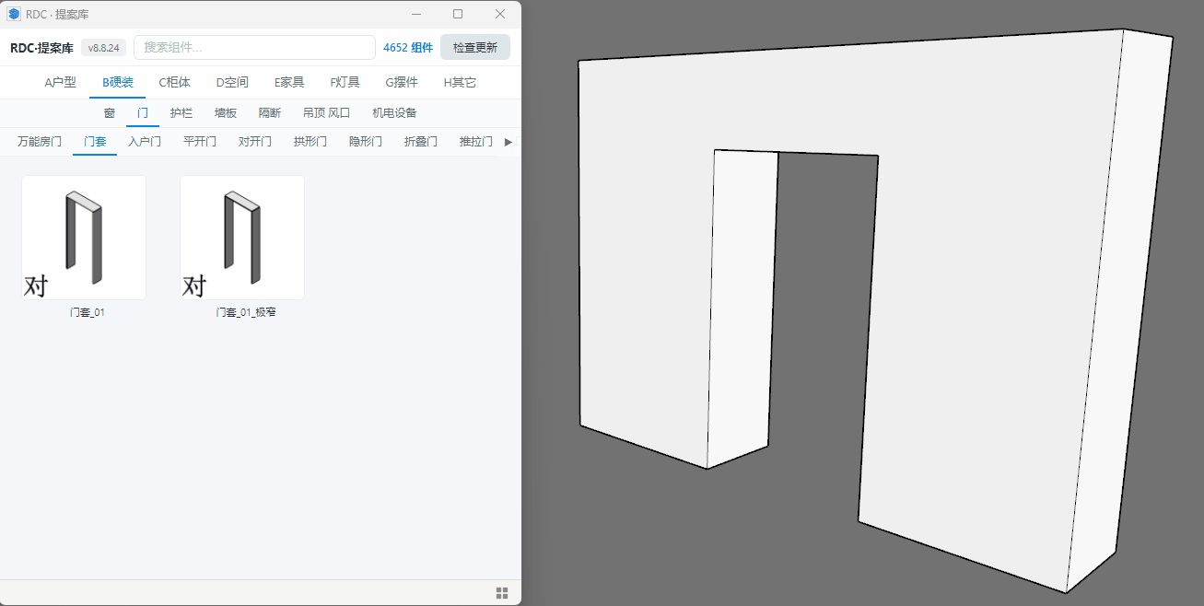Image resolution: width=1204 pixels, height=606 pixels.
Task: Select the G摆件 tab
Action: click(x=402, y=82)
